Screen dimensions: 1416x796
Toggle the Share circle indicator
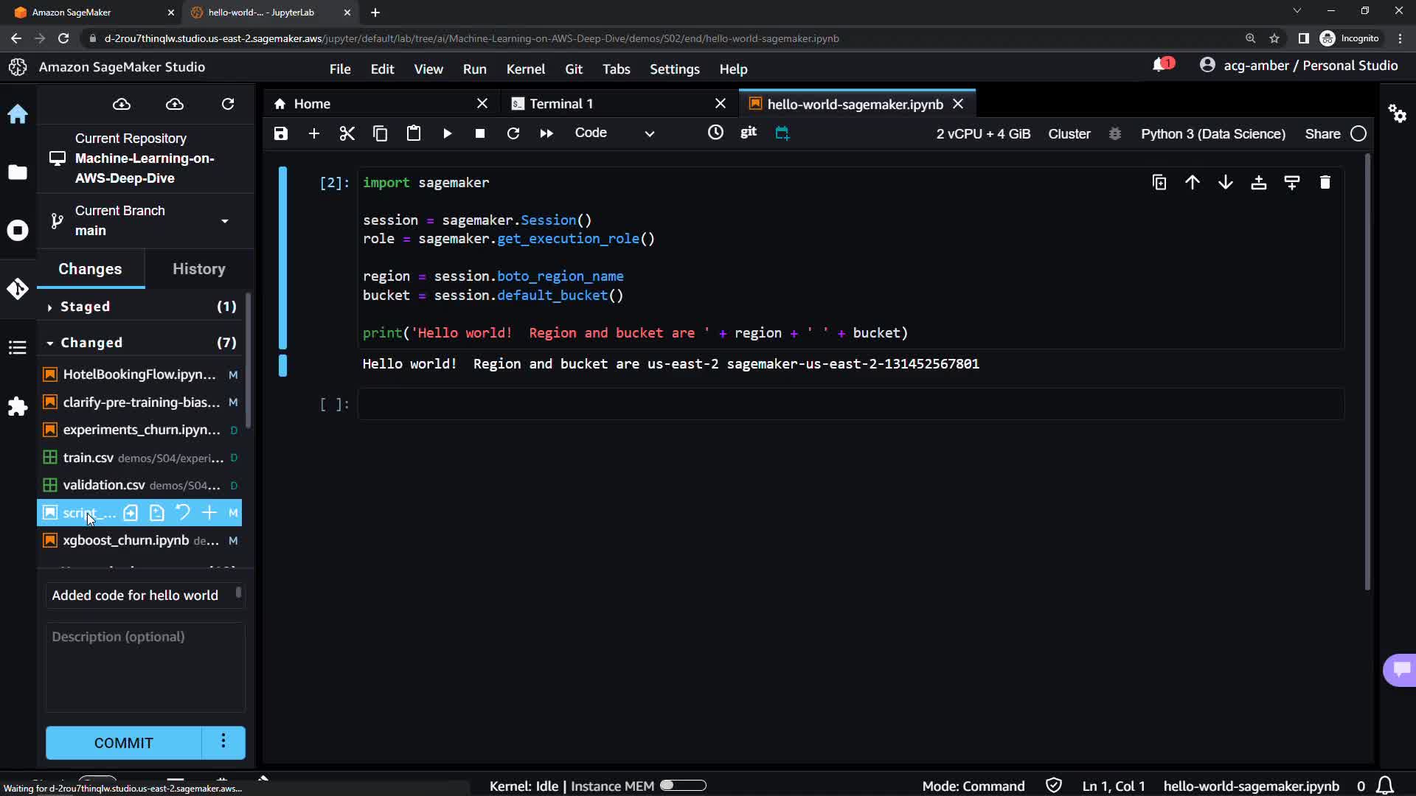(x=1358, y=133)
